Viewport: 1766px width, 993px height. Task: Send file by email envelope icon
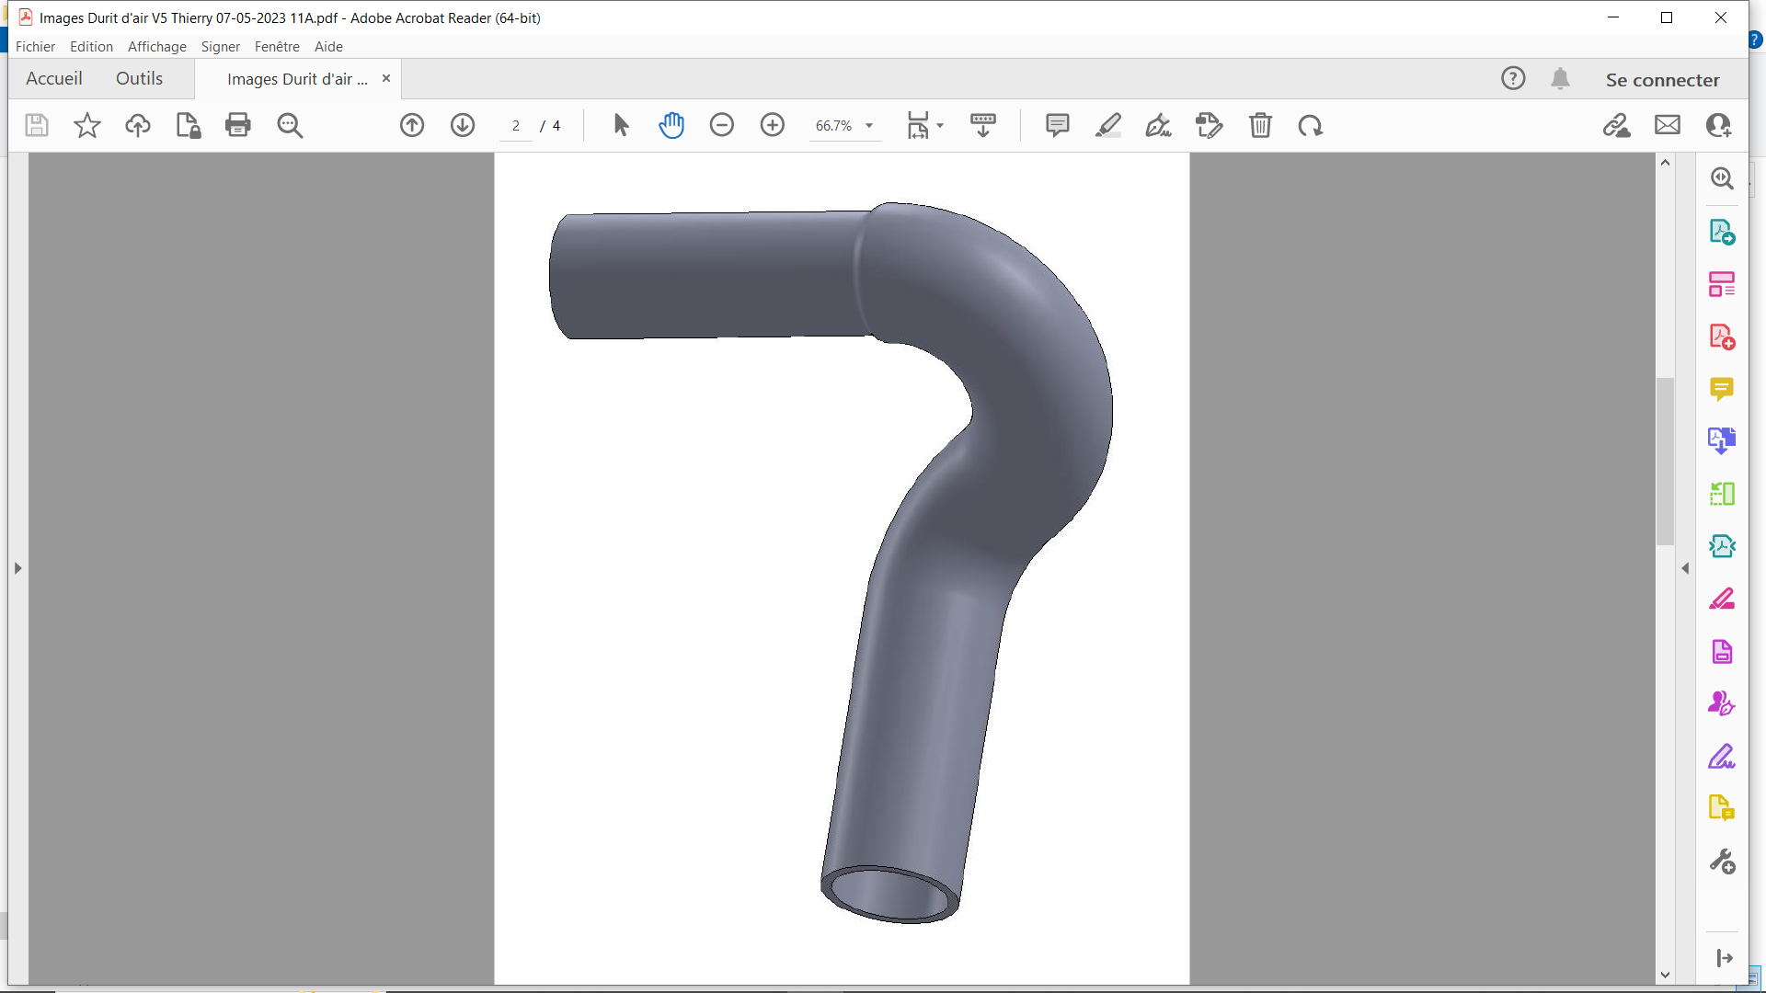[x=1667, y=125]
